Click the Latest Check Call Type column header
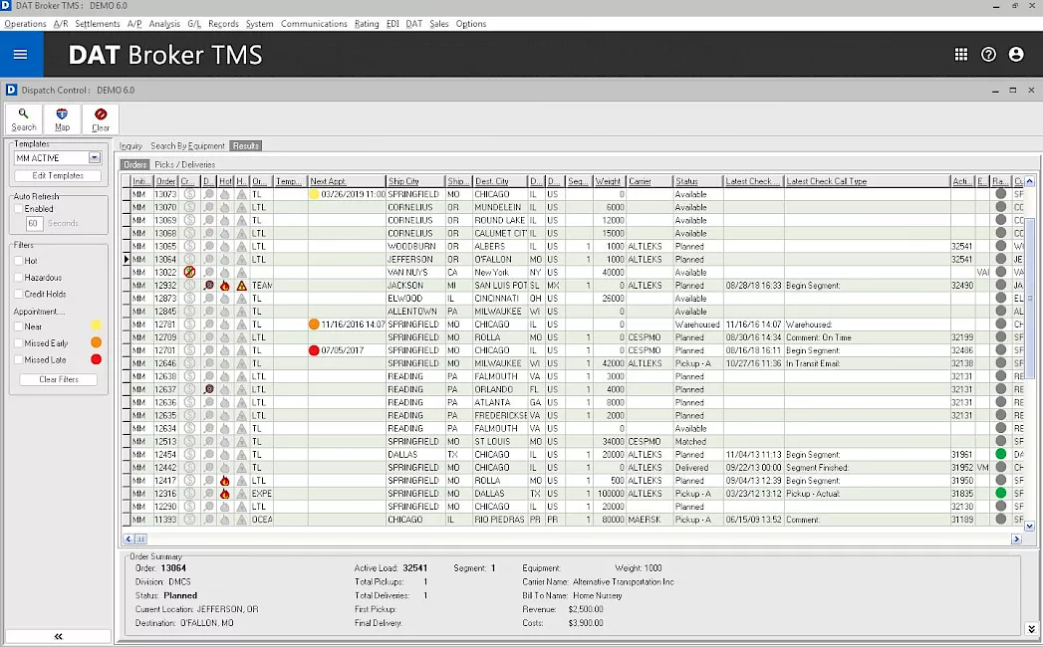 [x=868, y=181]
